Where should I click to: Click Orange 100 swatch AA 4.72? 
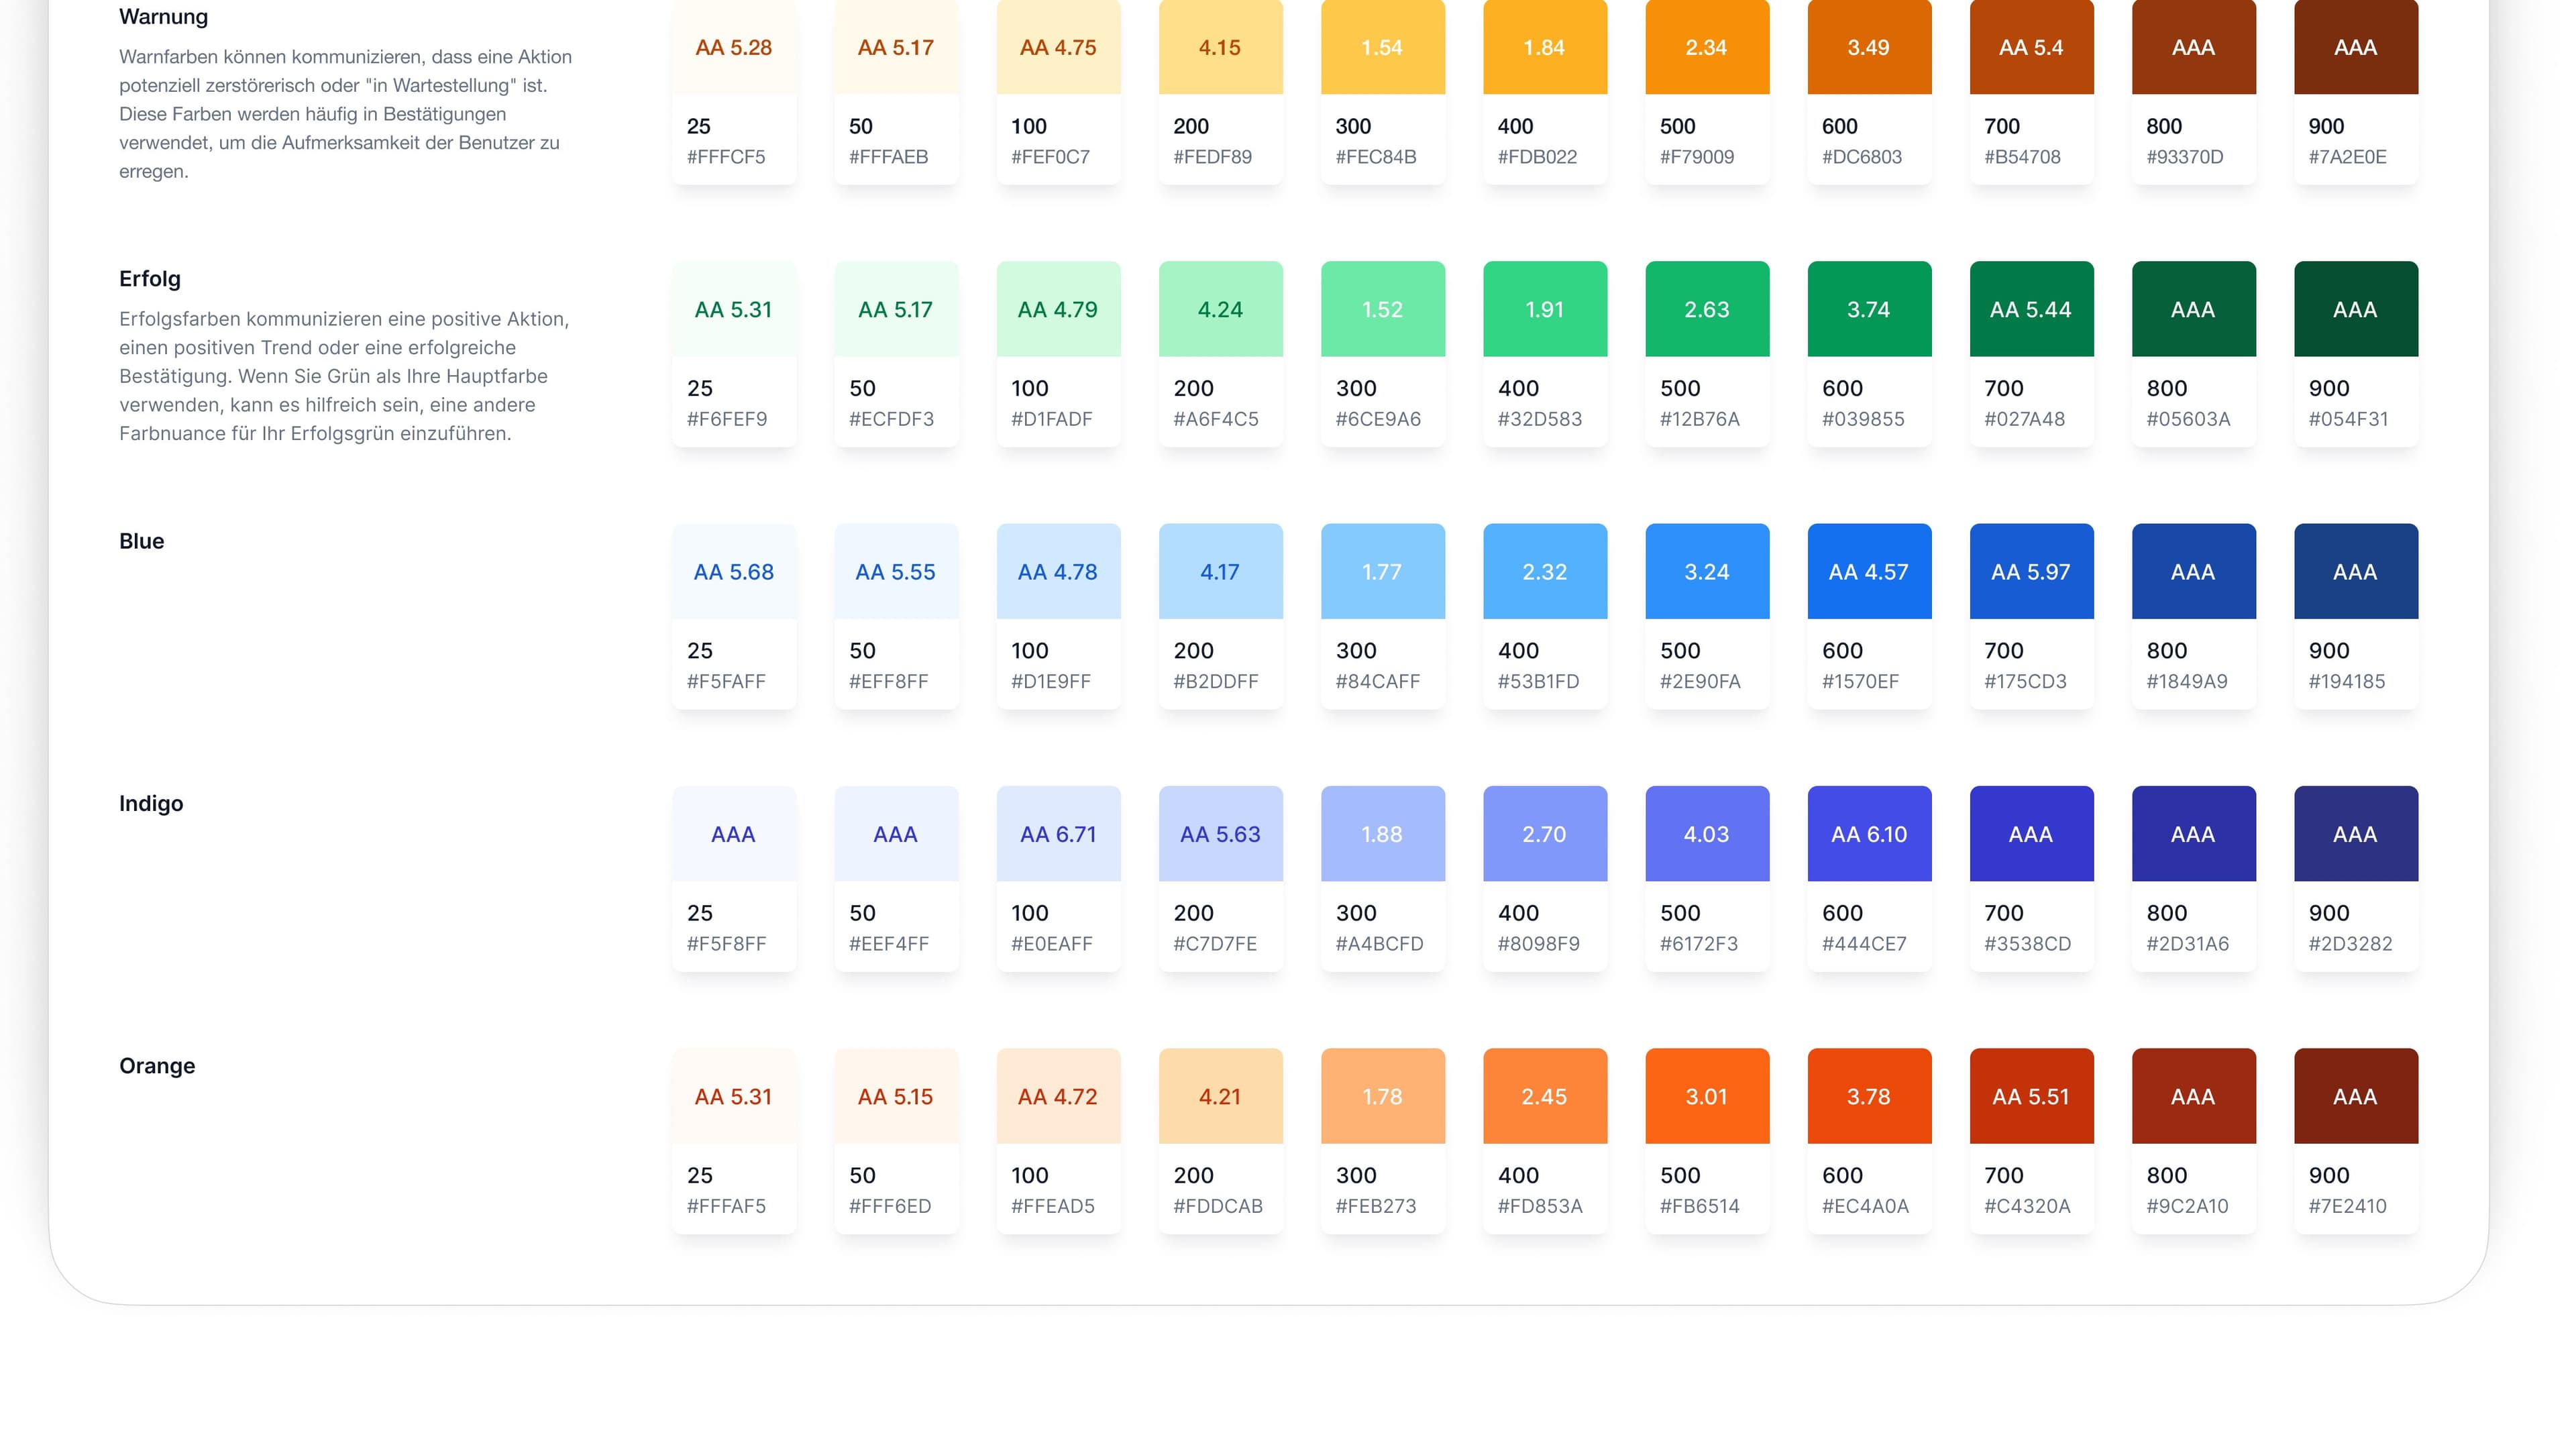pos(1058,1095)
